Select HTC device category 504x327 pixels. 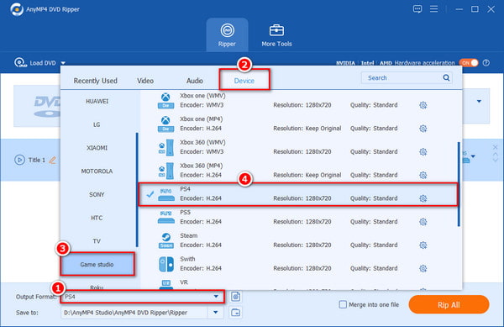97,218
